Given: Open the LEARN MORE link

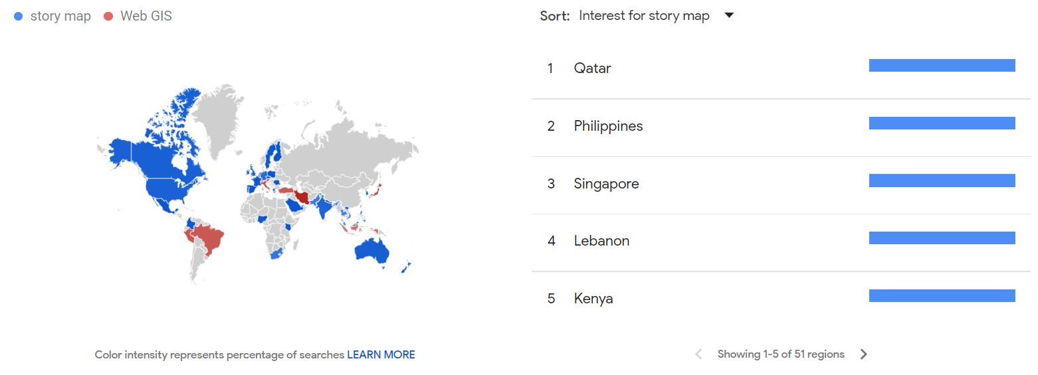Looking at the screenshot, I should (x=381, y=355).
